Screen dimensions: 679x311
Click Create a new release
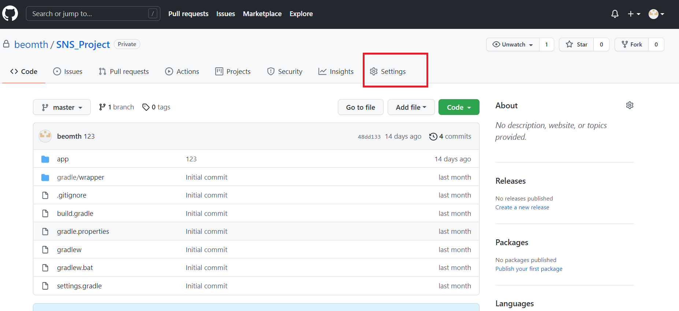click(x=522, y=207)
